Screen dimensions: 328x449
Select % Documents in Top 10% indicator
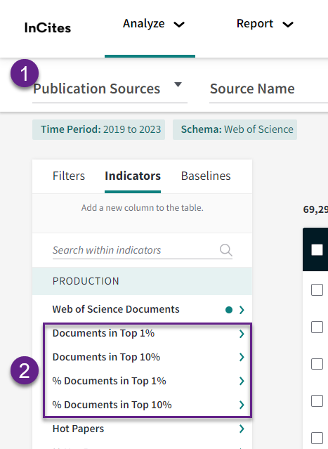(x=112, y=405)
